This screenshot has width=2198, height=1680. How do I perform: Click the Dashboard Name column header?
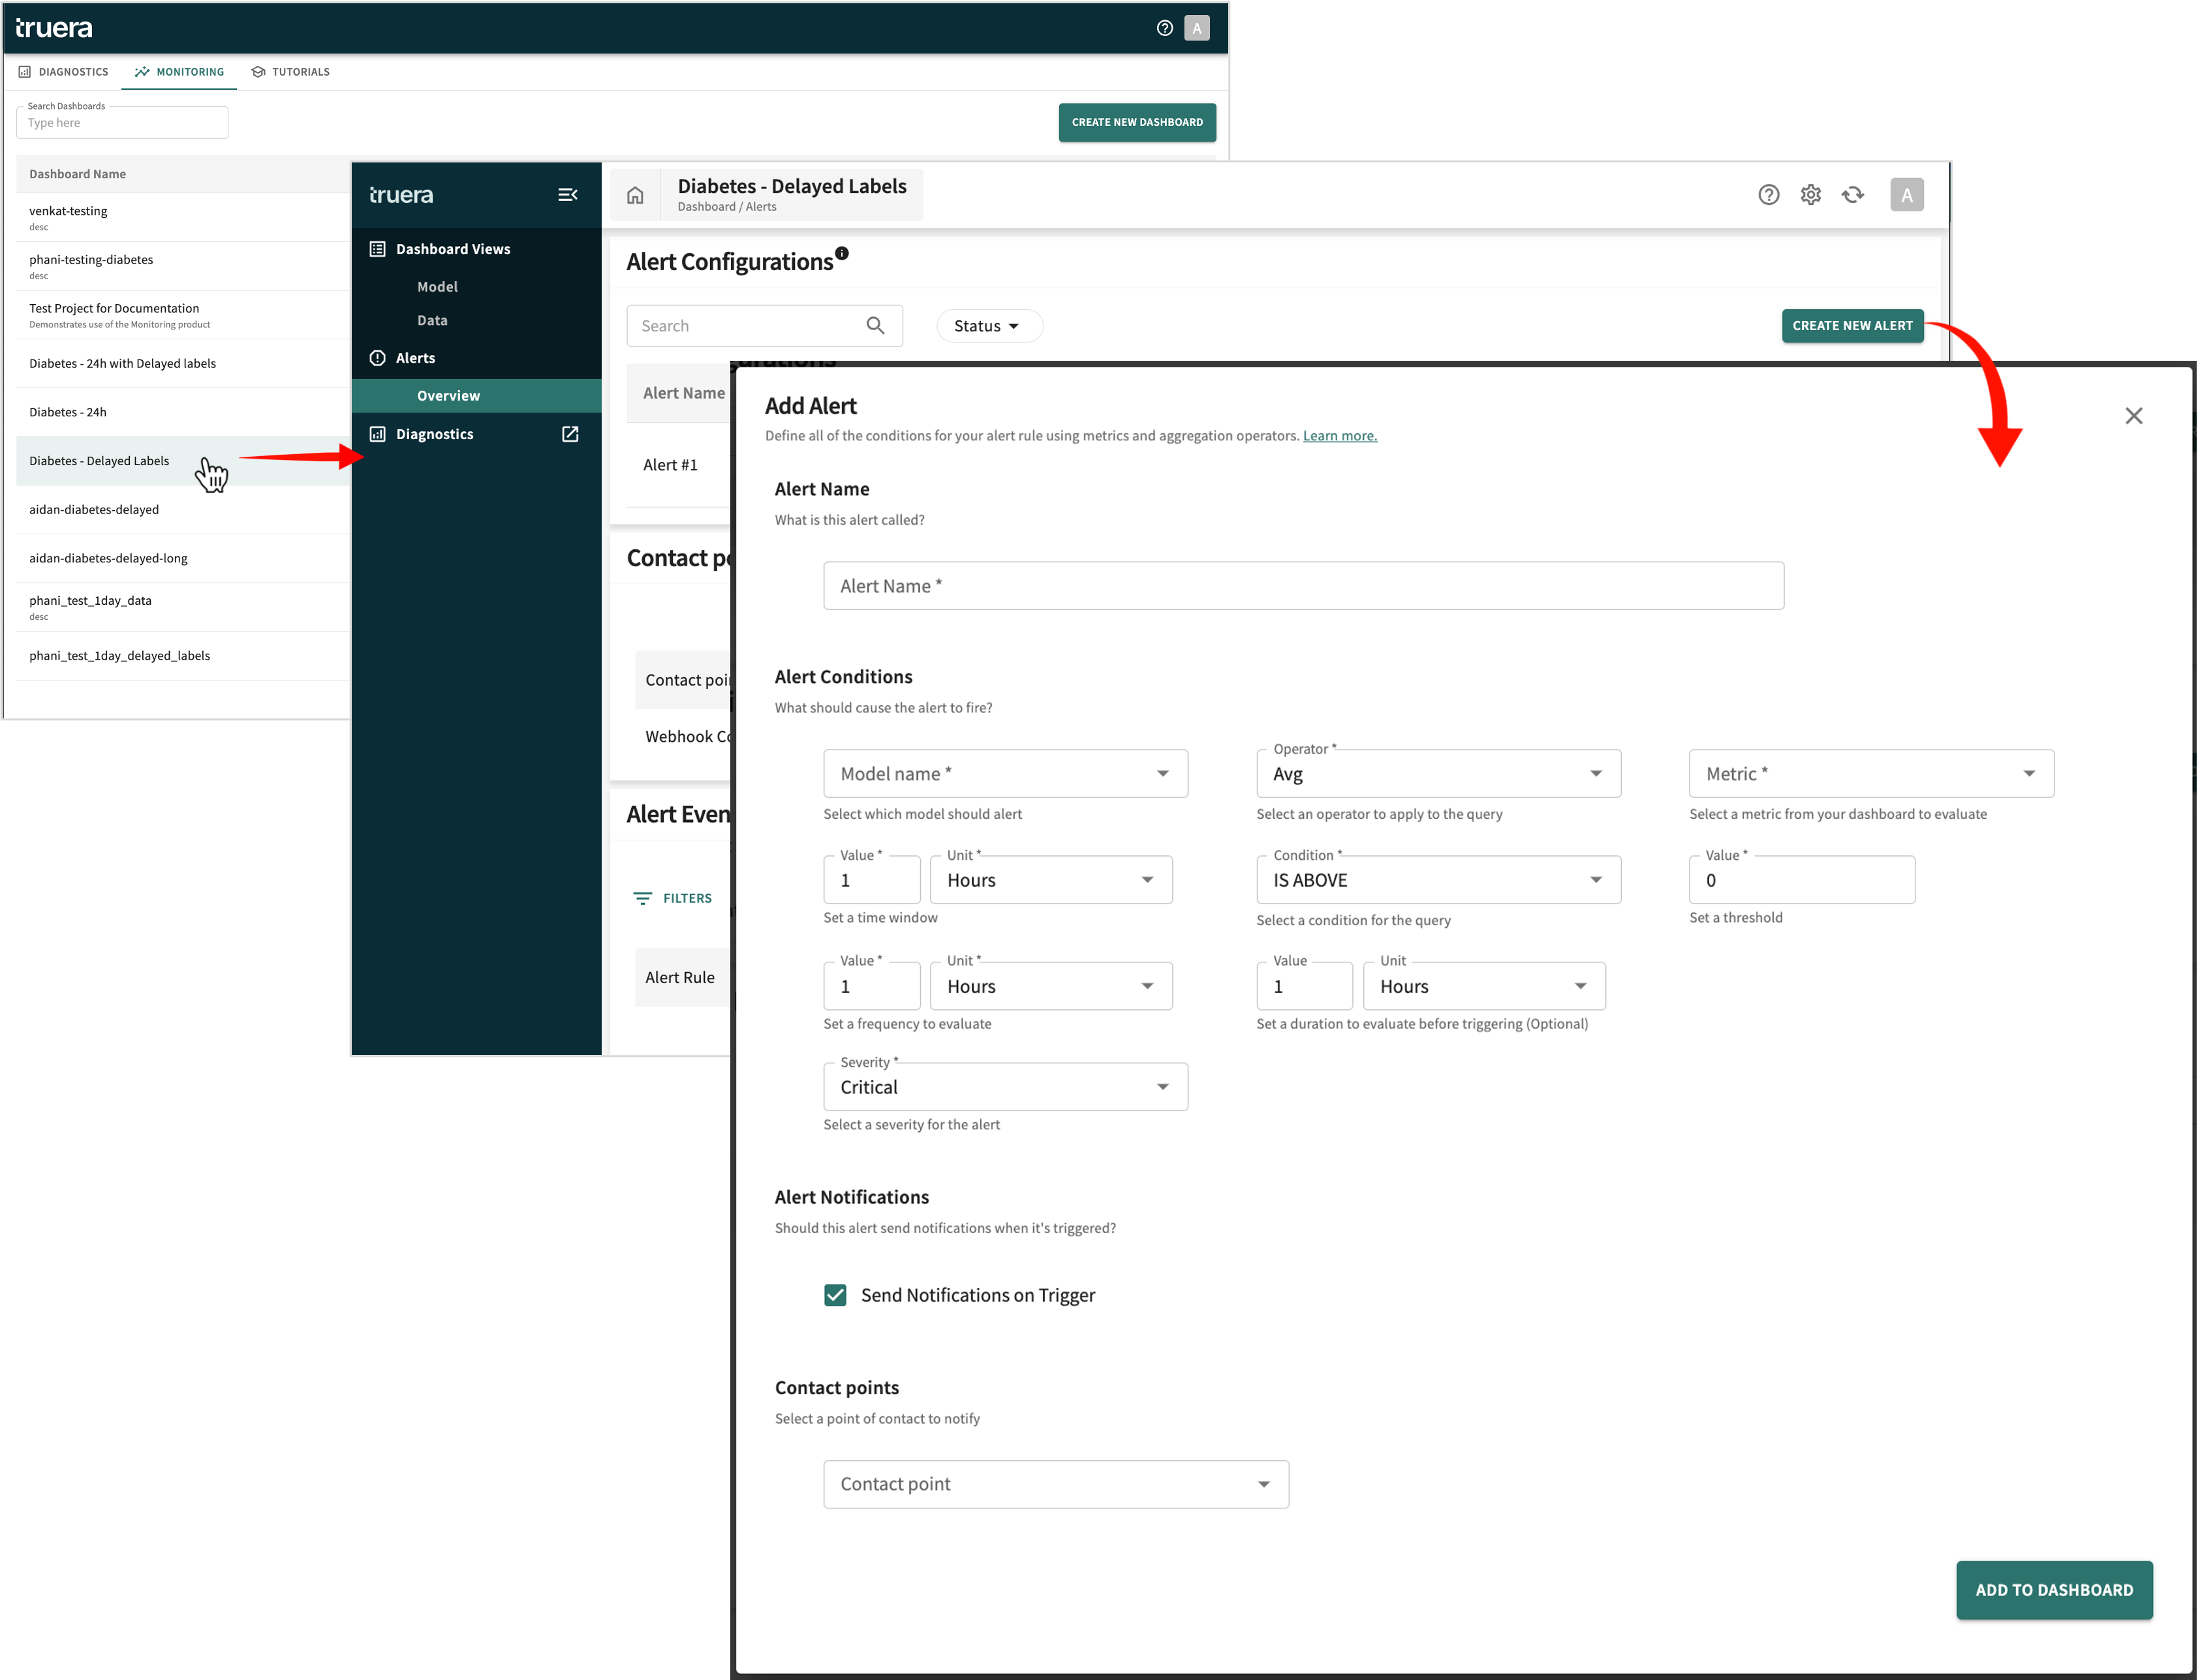coord(77,174)
